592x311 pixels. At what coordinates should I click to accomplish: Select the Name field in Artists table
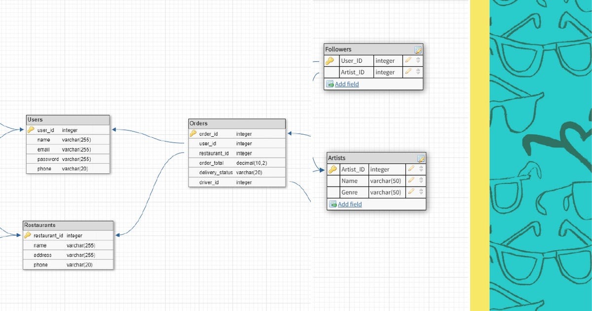click(350, 181)
